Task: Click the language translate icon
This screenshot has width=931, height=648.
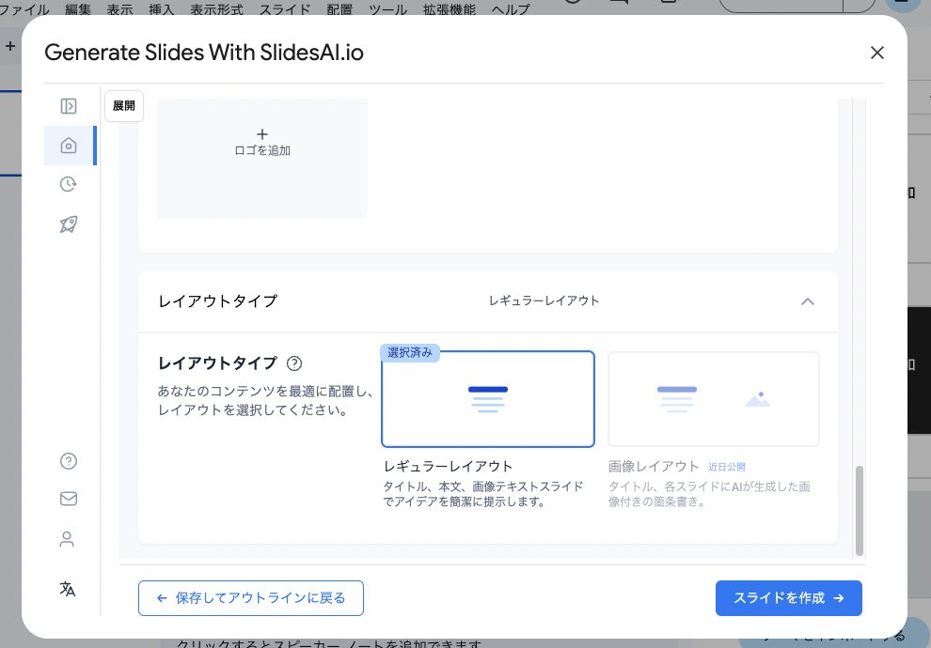Action: pyautogui.click(x=68, y=589)
